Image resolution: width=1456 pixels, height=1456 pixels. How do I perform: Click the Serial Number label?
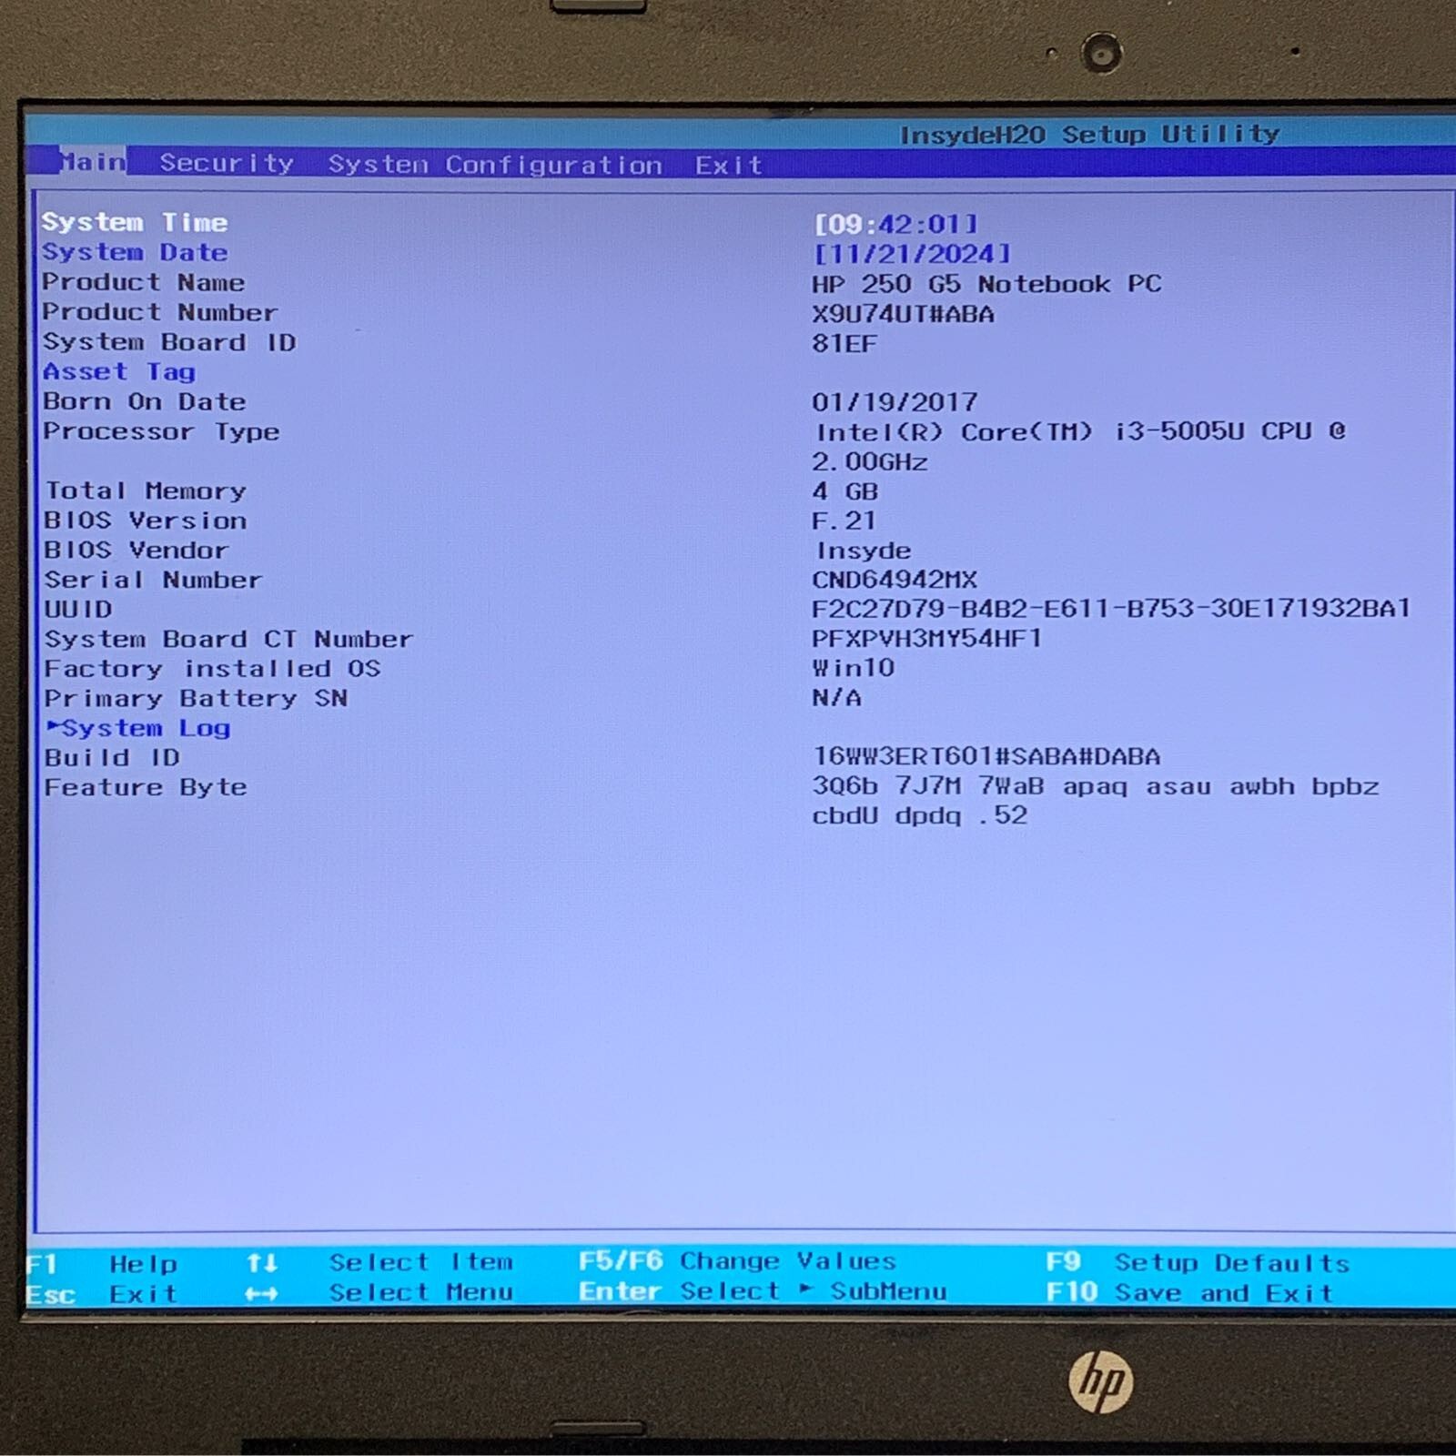point(153,580)
